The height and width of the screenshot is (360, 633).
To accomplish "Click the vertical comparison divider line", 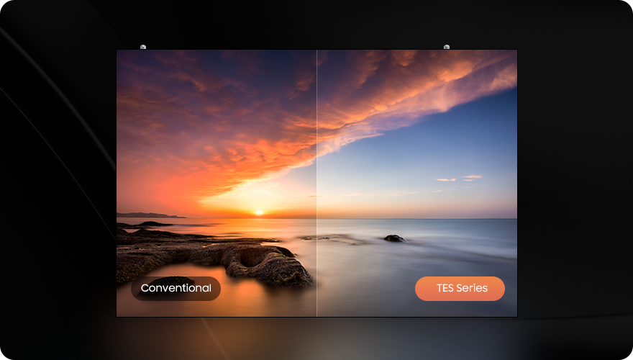I will coord(317,183).
